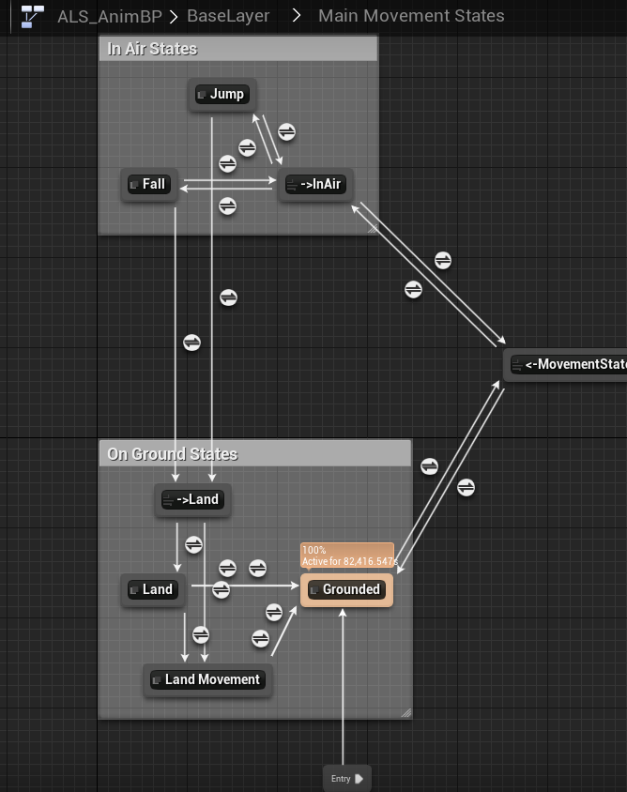Open ALS_AnimBP in the breadcrumb
The height and width of the screenshot is (792, 627).
[111, 16]
